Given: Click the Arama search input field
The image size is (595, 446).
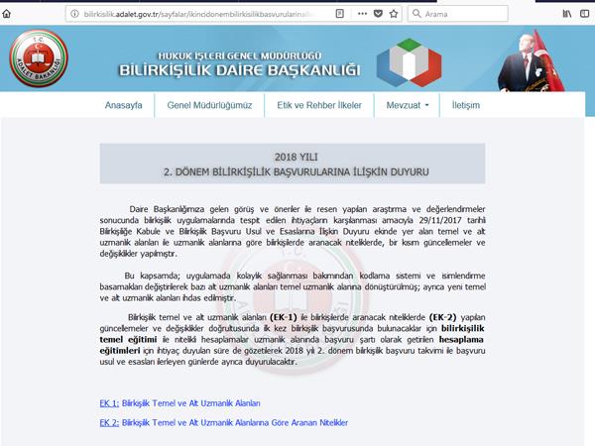Looking at the screenshot, I should coord(458,14).
